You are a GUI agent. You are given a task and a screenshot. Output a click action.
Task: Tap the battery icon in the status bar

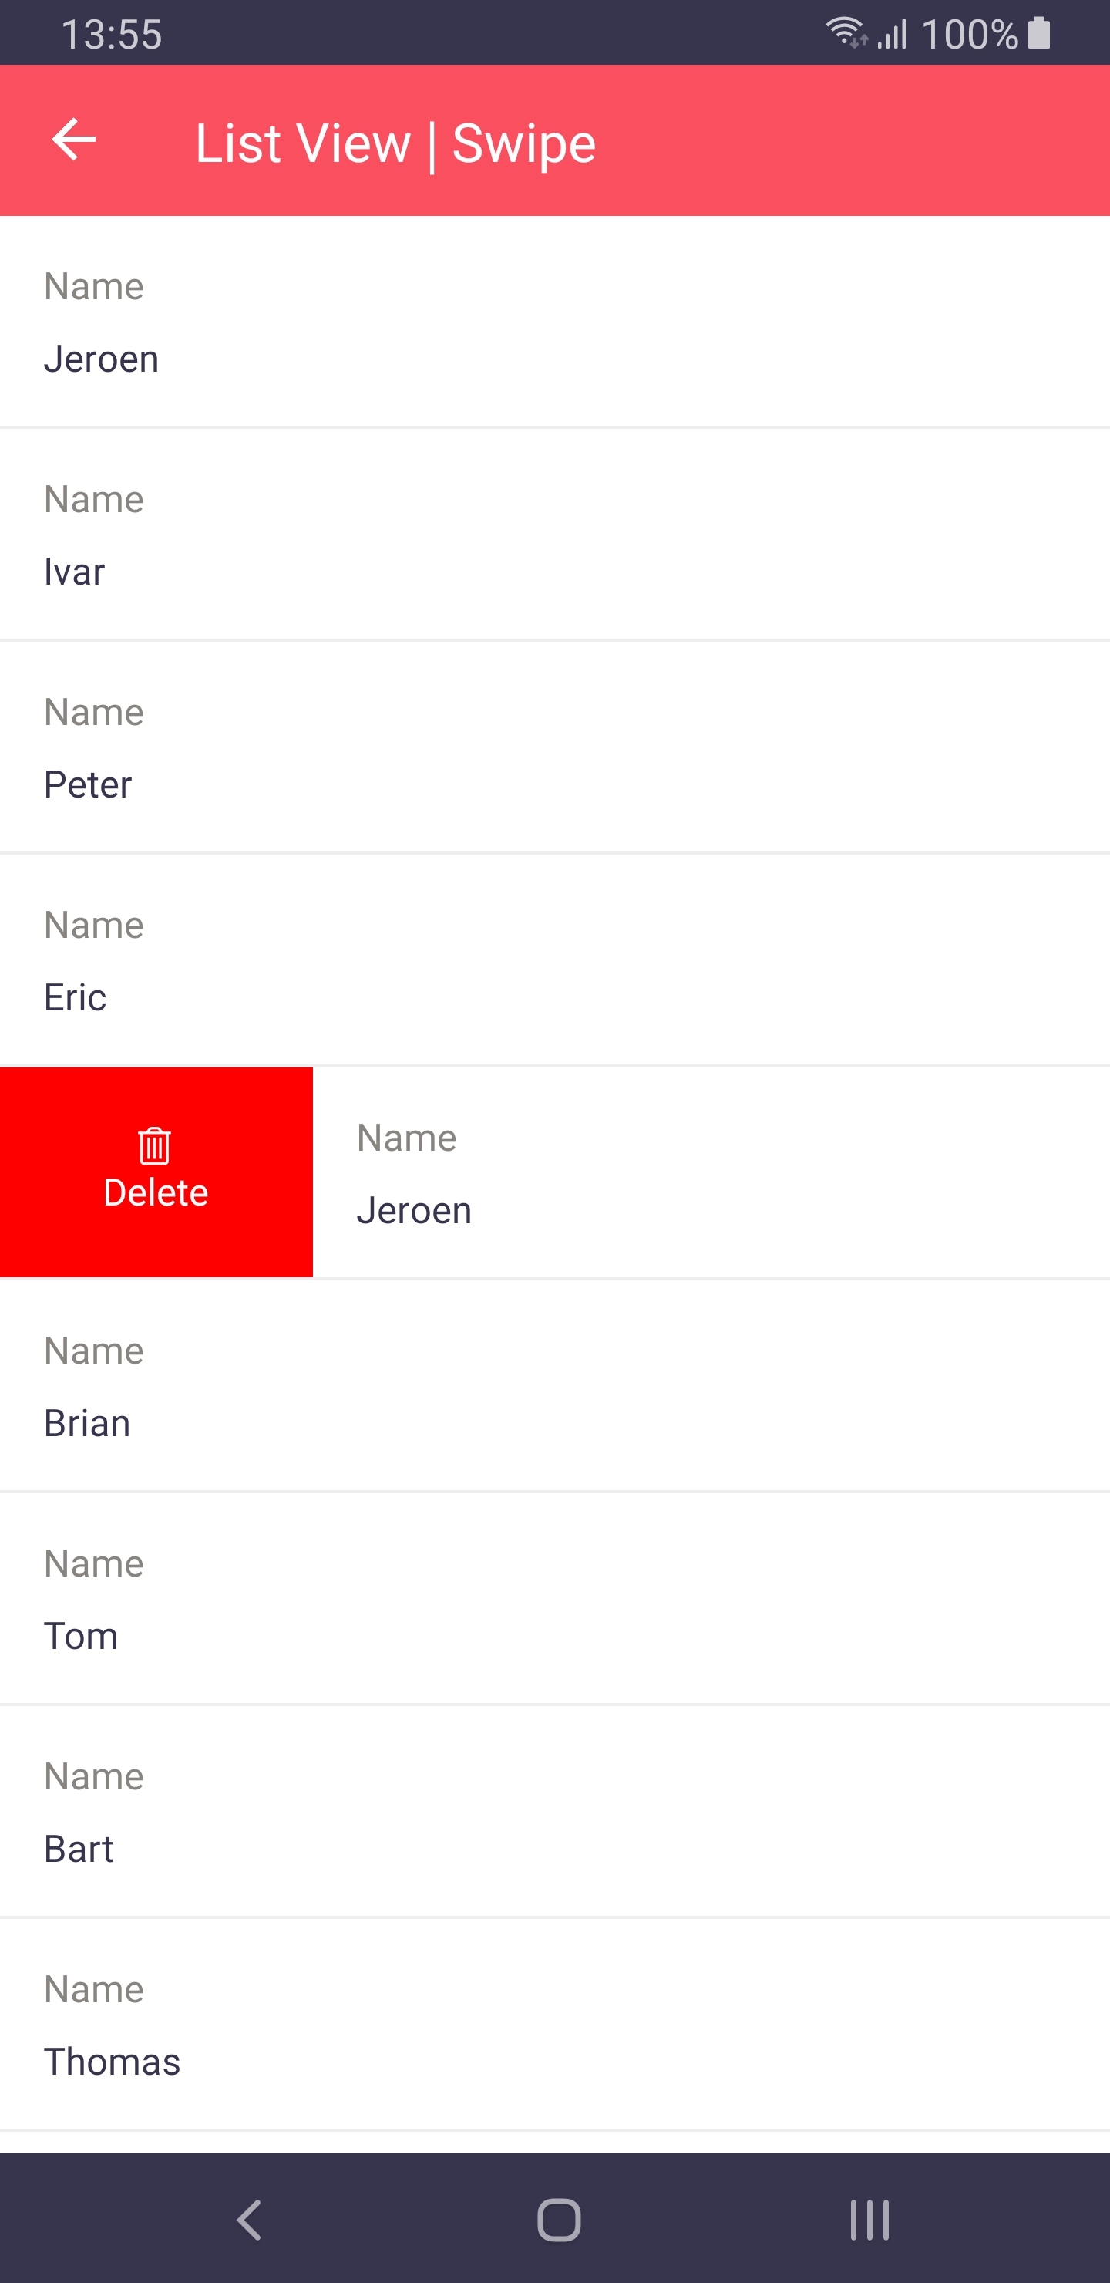1039,34
